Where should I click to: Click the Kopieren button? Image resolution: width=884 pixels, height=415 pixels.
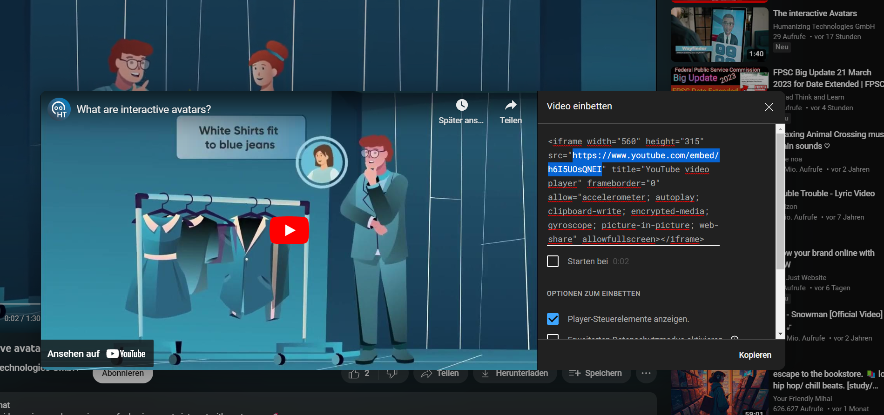coord(755,355)
